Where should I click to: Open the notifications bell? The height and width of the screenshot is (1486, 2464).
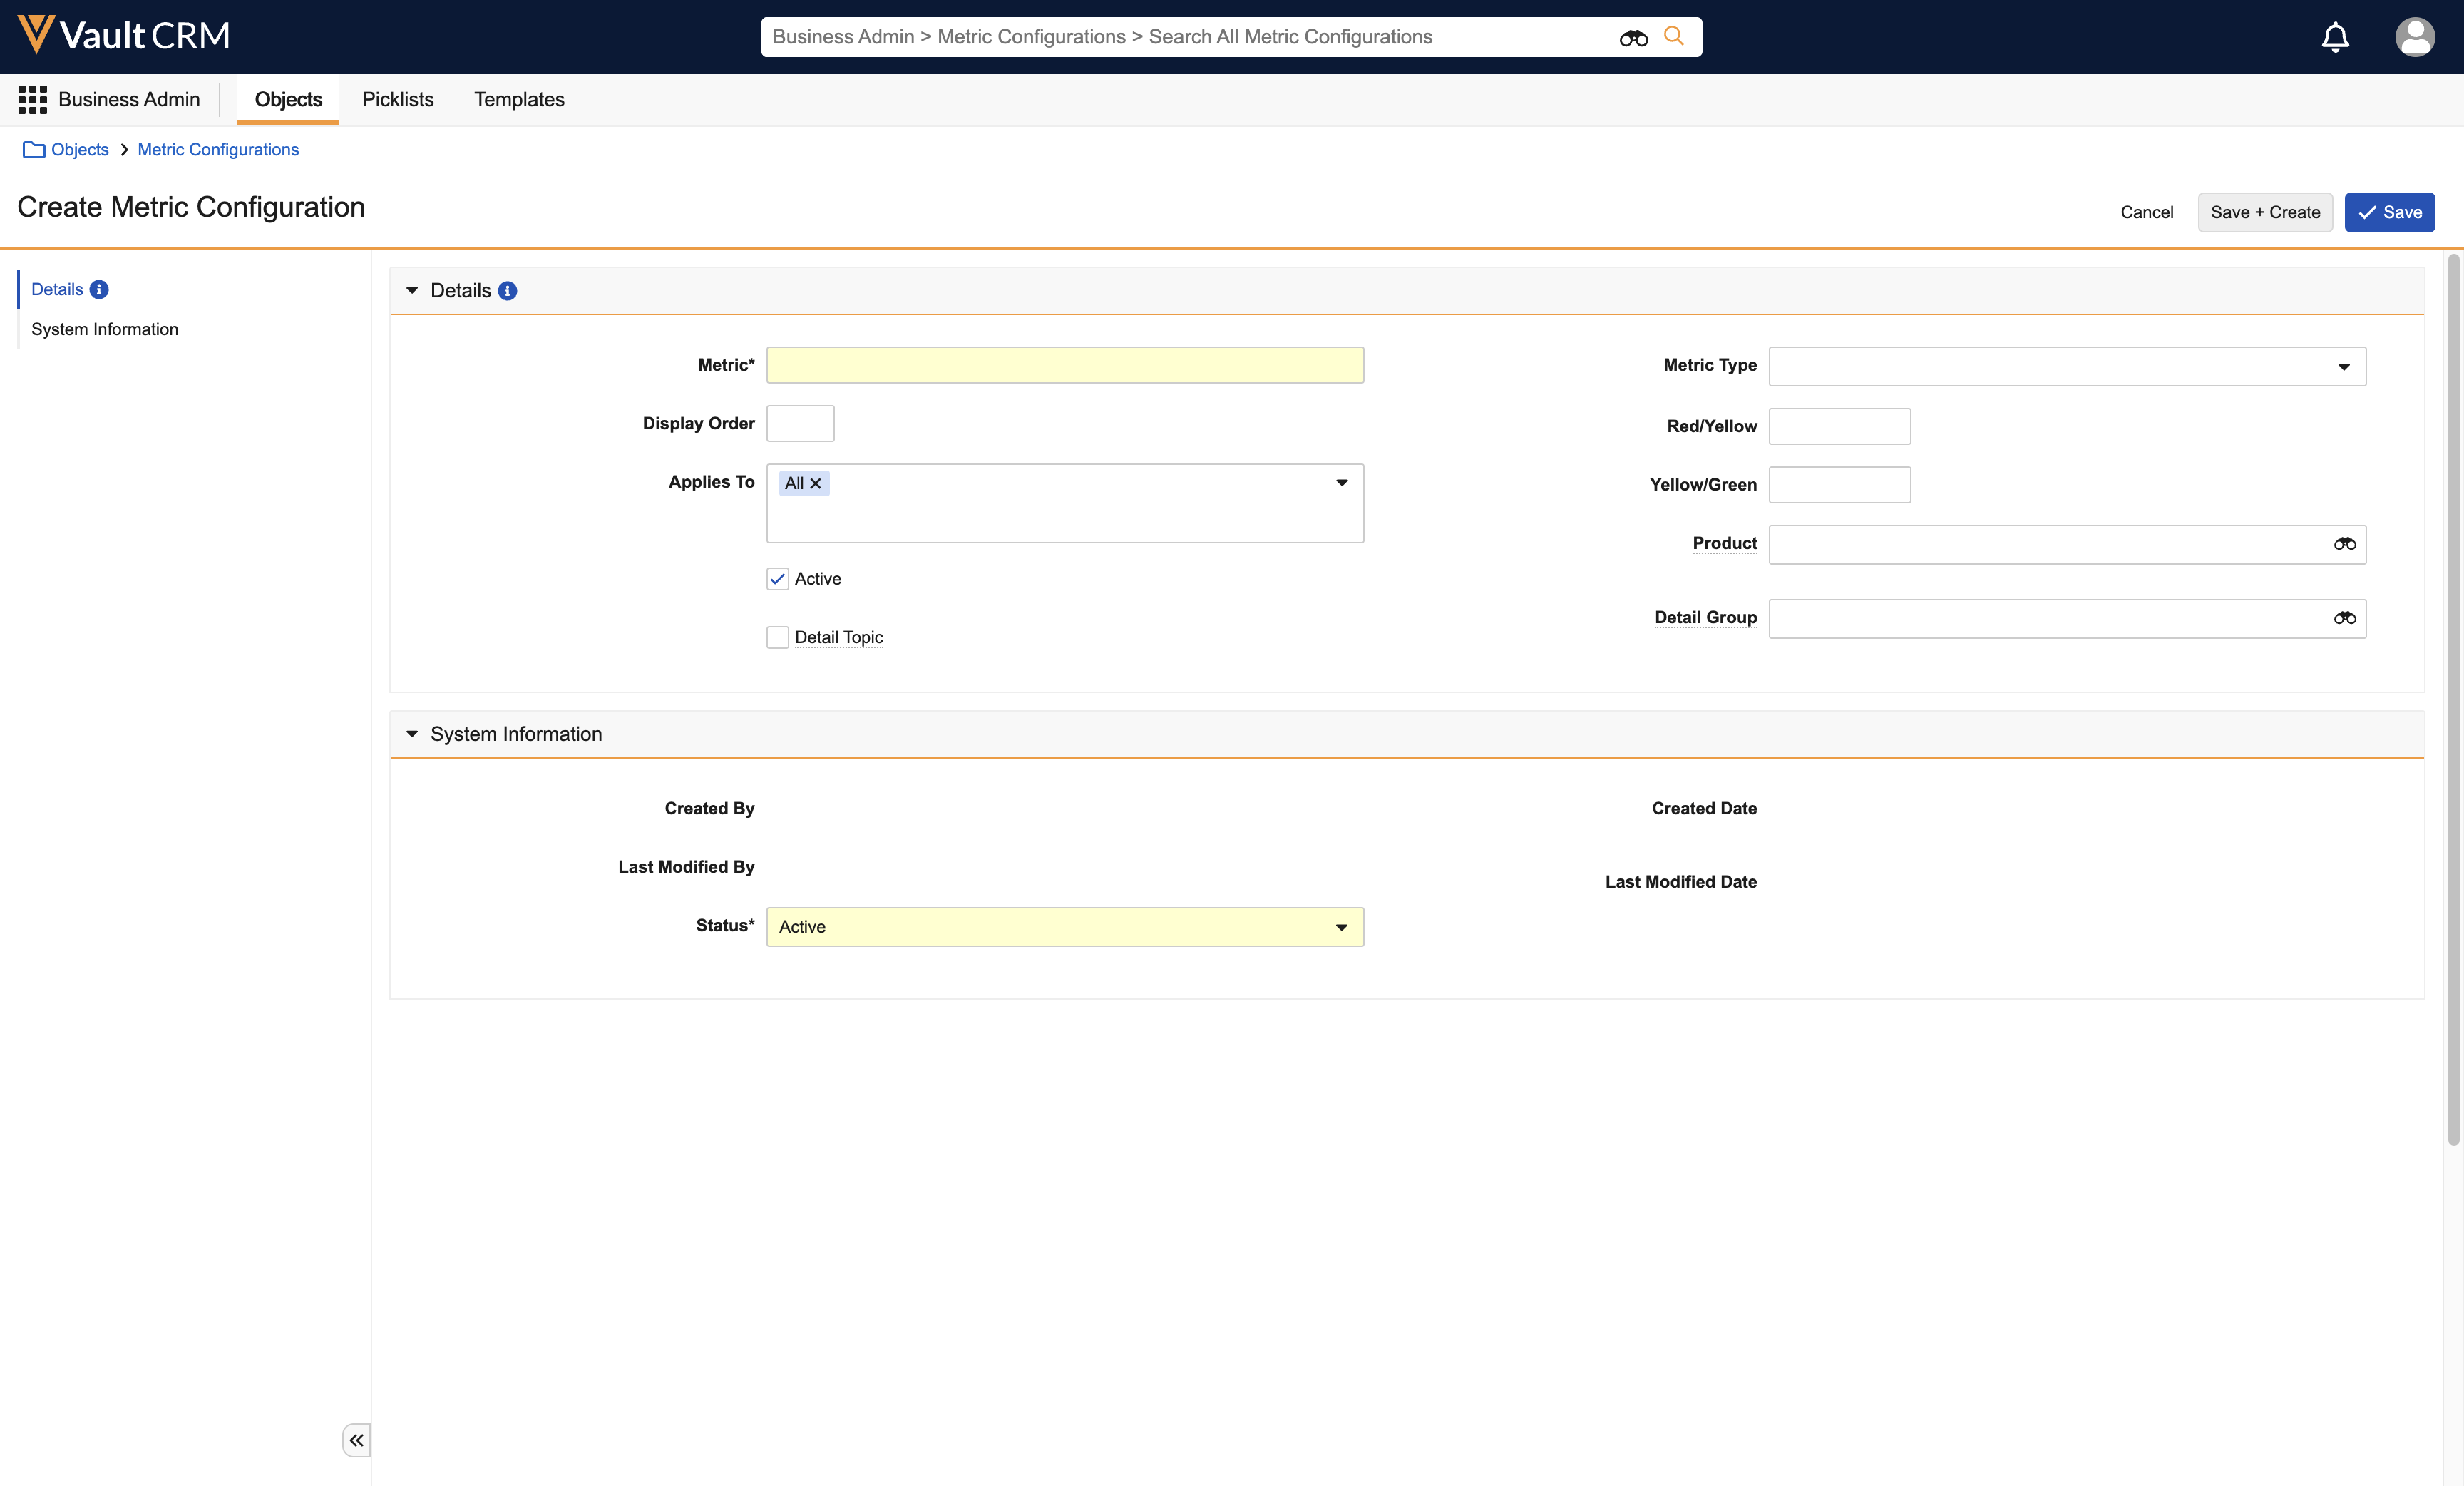pos(2334,37)
